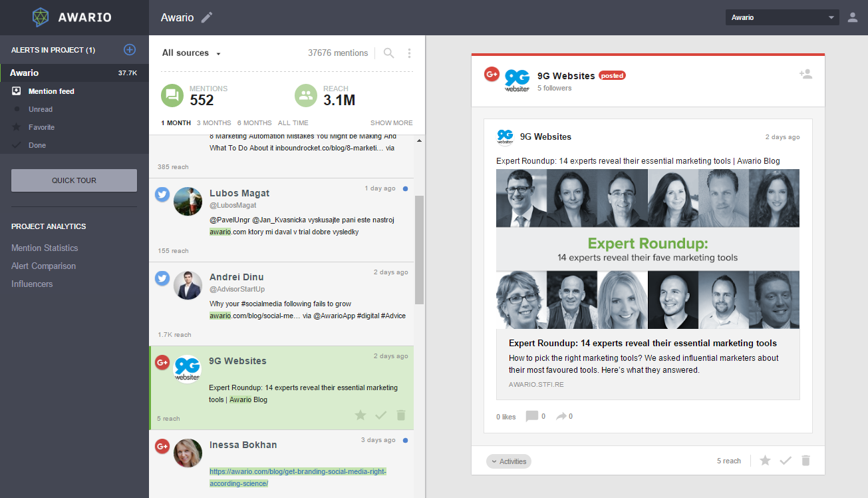Select 1 MONTH time range

pyautogui.click(x=176, y=123)
